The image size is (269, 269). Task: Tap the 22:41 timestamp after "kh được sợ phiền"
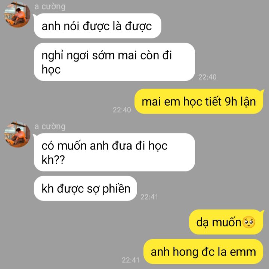click(x=149, y=197)
